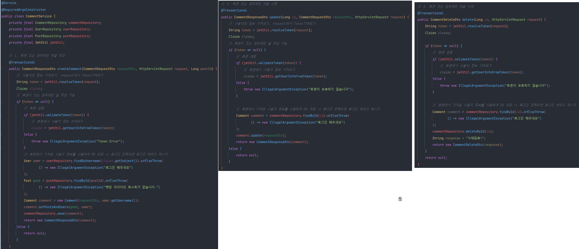Click the 'if (token != null)' line in createComment
Screen dimensions: 579x249
[x=35, y=102]
